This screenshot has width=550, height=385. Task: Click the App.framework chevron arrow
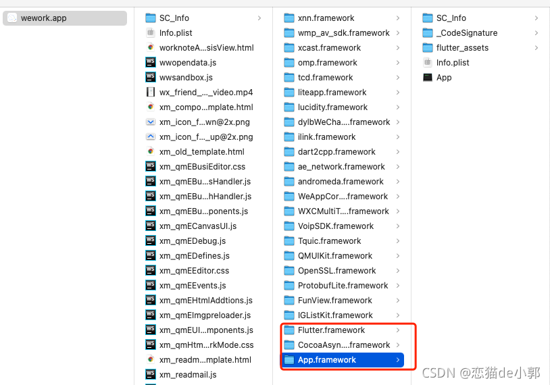click(x=398, y=360)
